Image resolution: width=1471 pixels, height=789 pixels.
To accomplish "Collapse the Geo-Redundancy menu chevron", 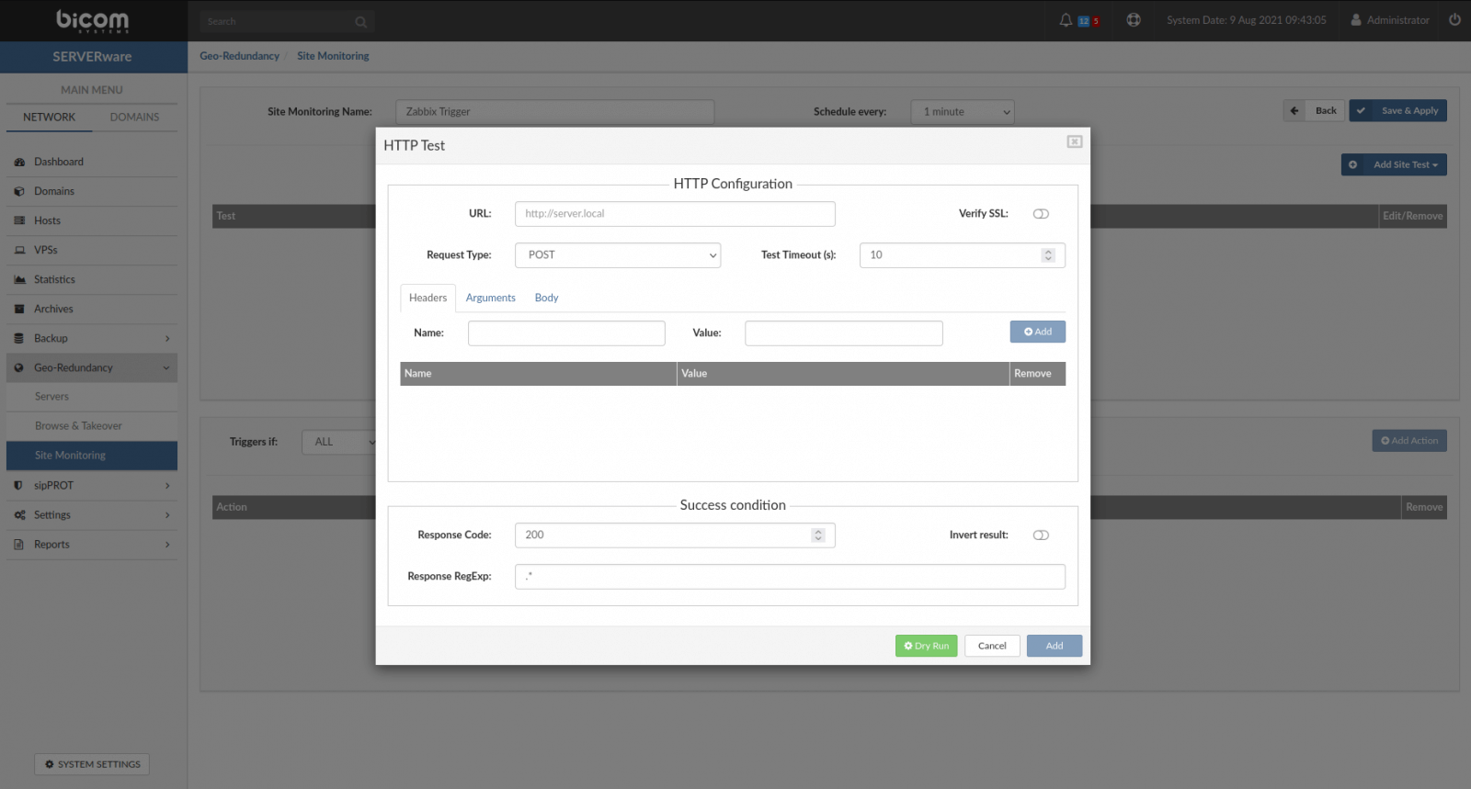I will [166, 368].
